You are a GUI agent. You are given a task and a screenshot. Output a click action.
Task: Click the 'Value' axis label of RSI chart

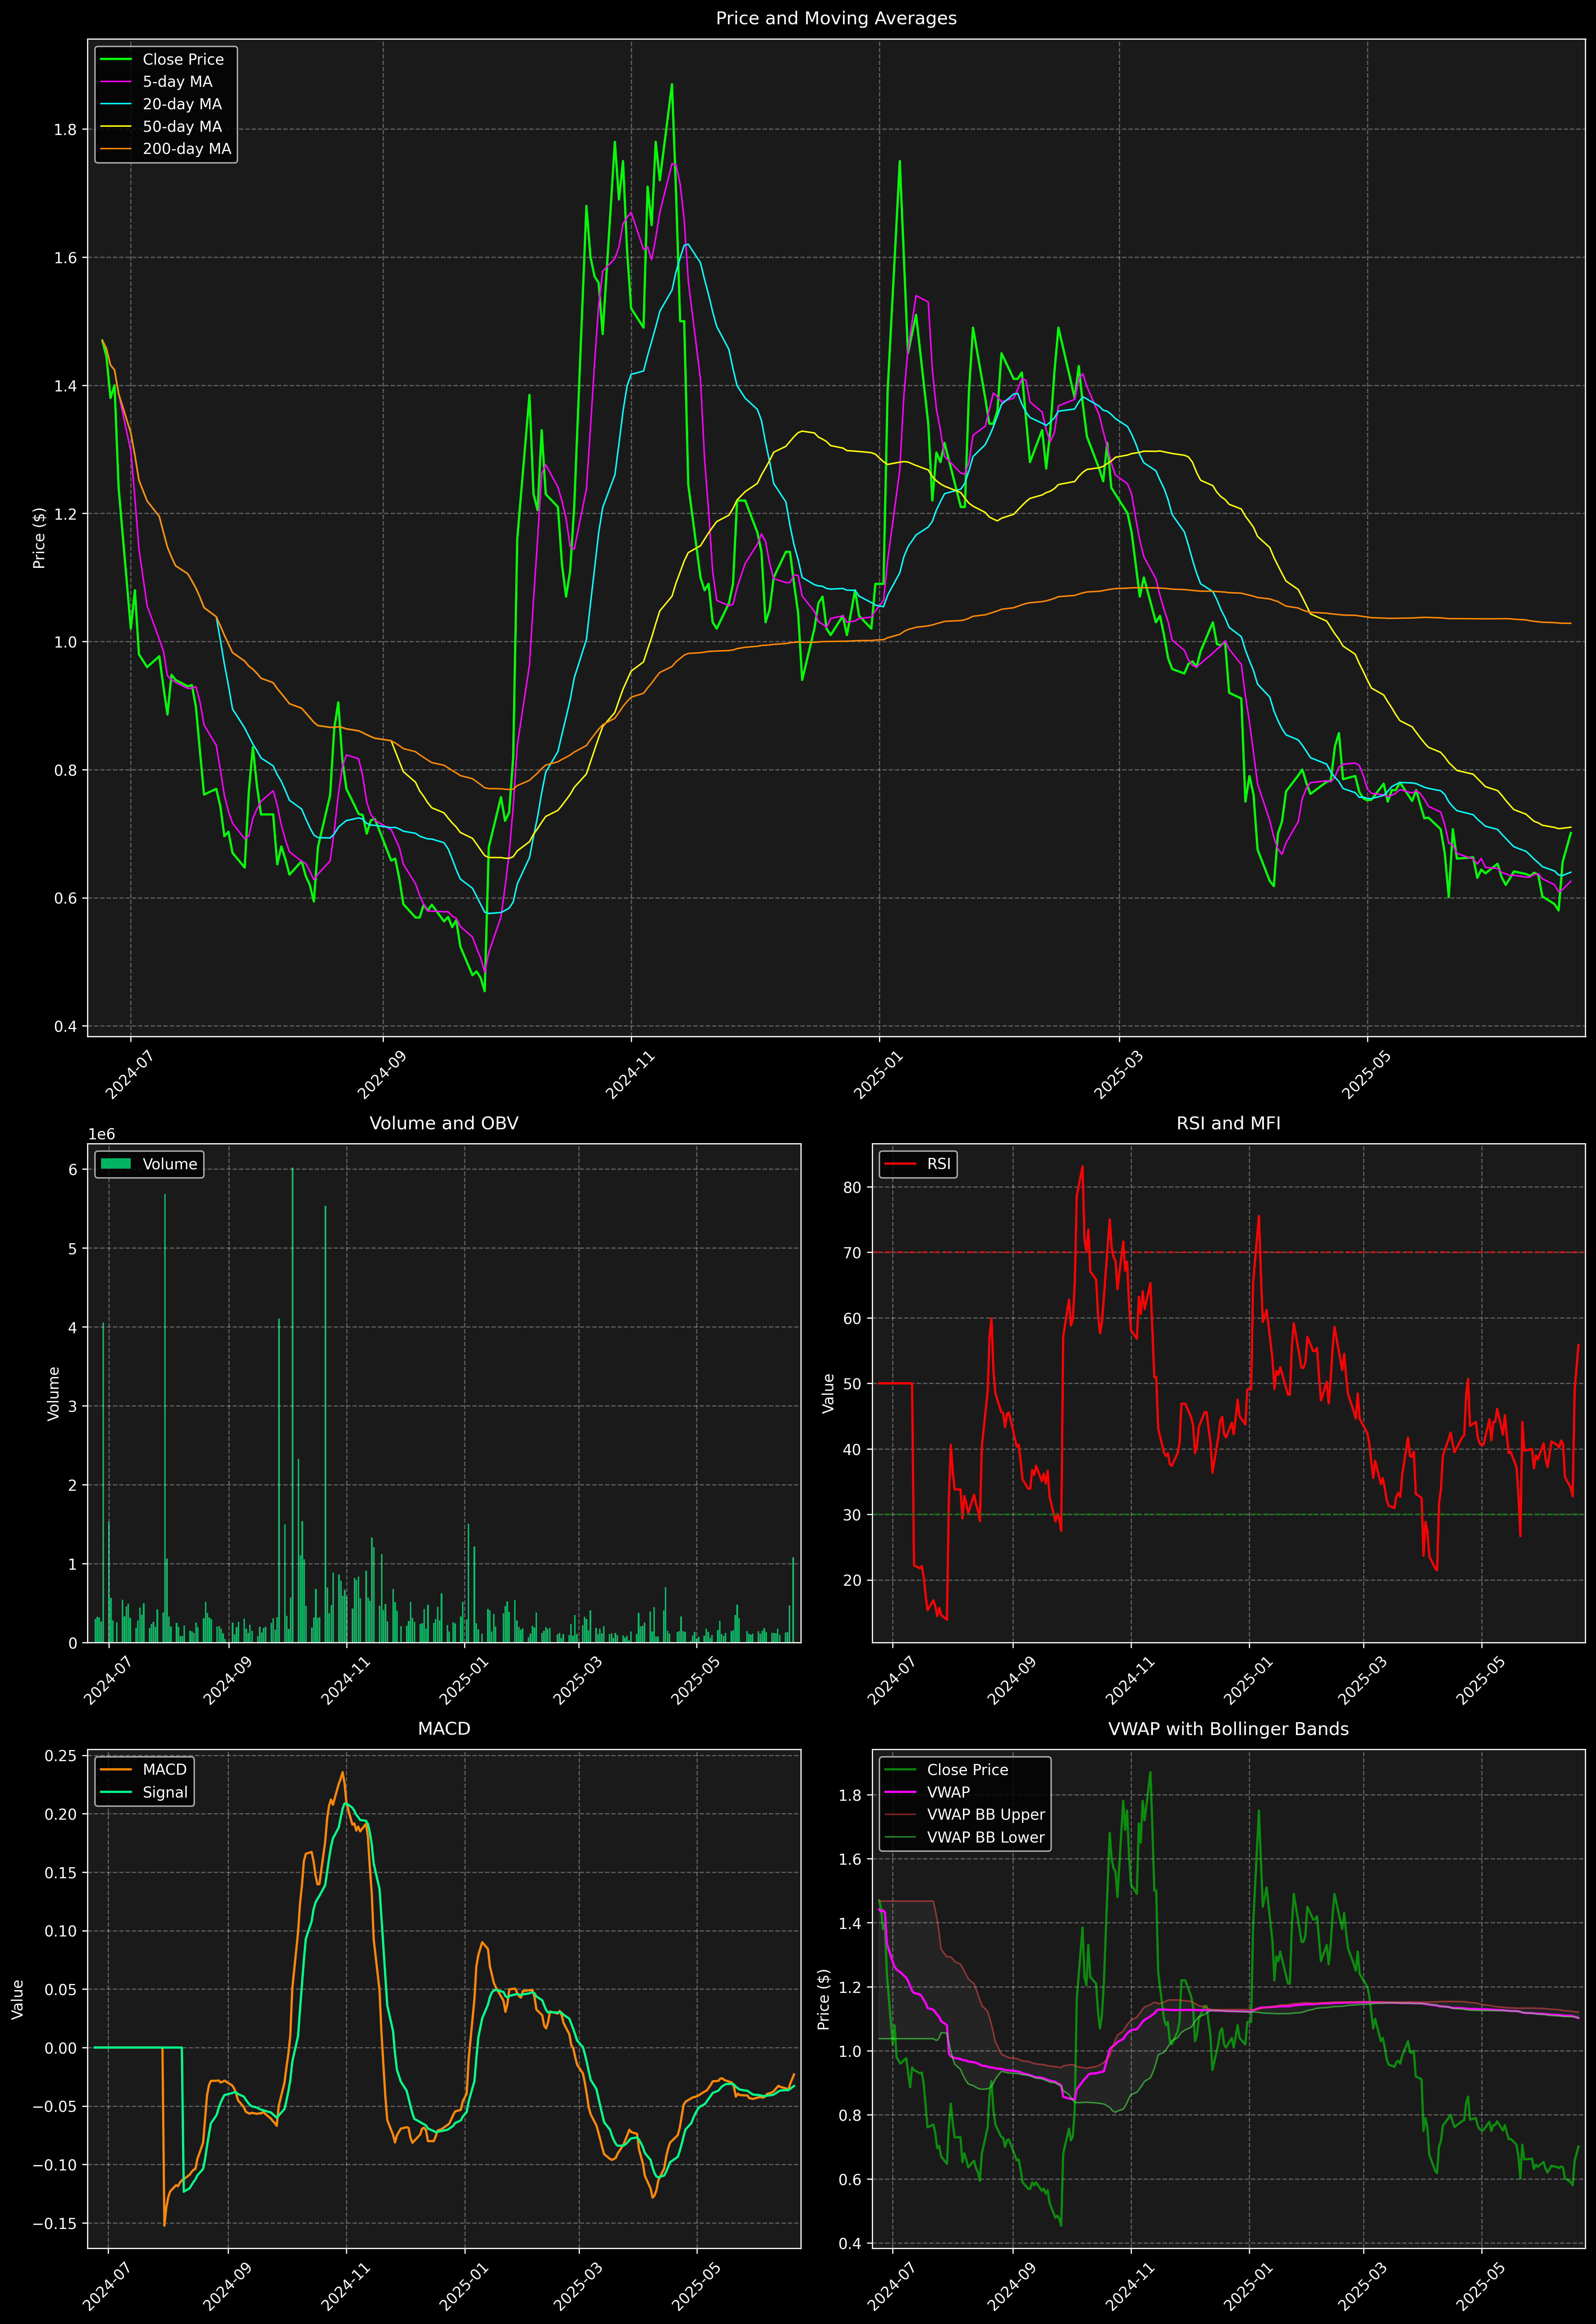(828, 1393)
